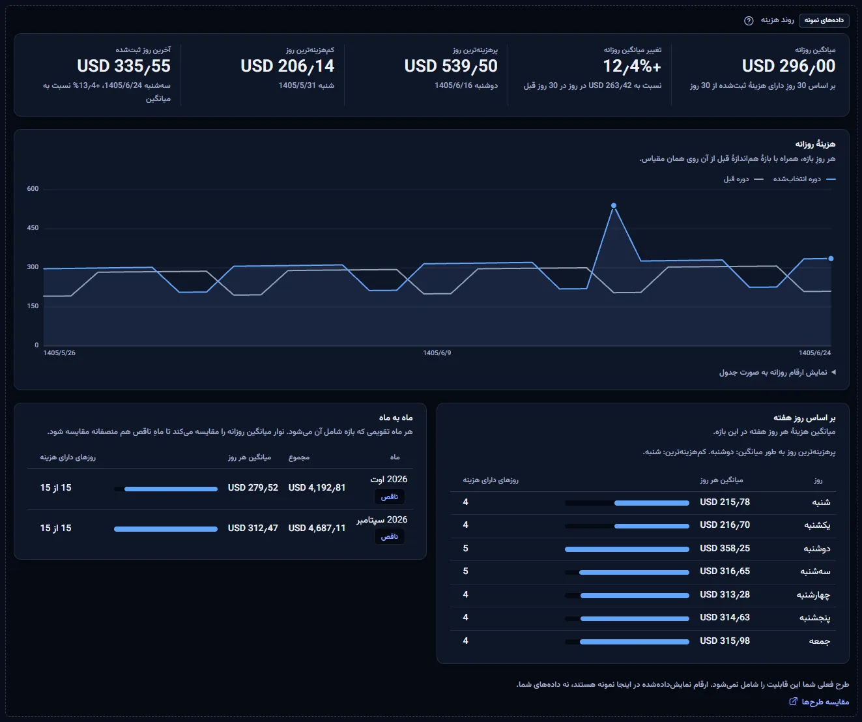Click the USD 316٫65 value for سه‌شنبه
The image size is (862, 722).
[725, 571]
